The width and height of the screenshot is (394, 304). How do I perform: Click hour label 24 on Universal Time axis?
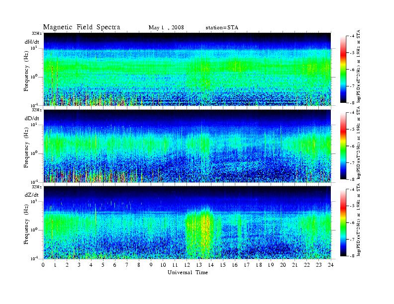331,265
